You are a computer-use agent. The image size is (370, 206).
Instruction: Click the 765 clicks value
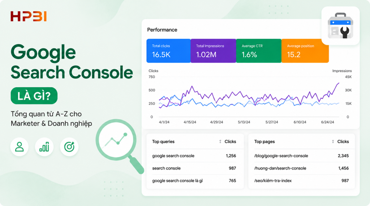pos(232,180)
